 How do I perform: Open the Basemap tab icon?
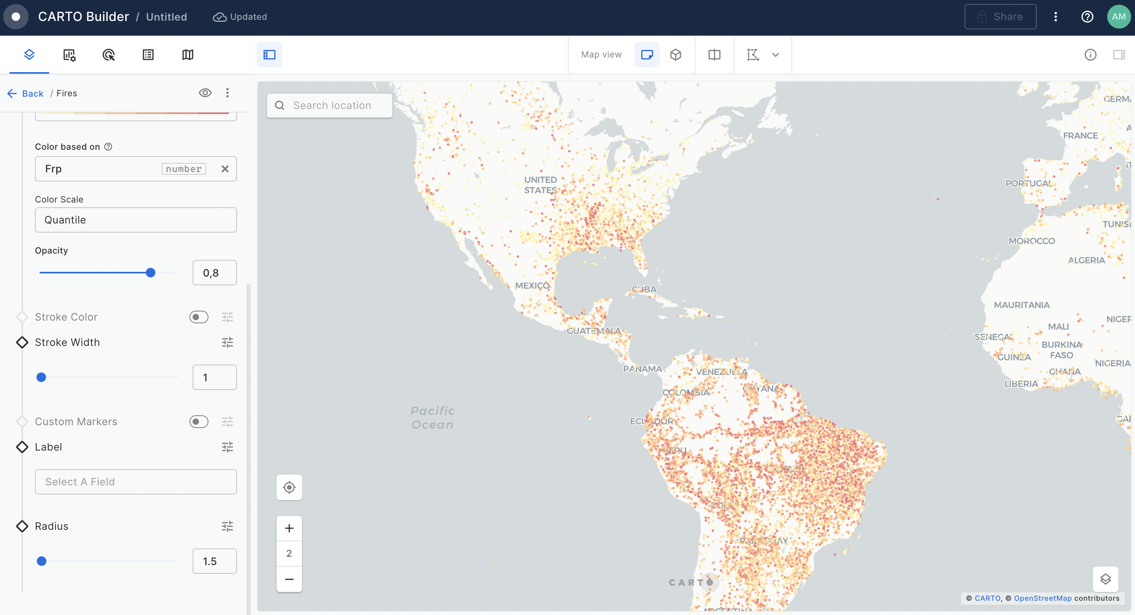point(188,55)
